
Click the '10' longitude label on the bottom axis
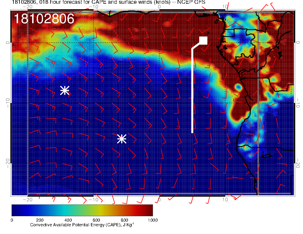[225, 200]
